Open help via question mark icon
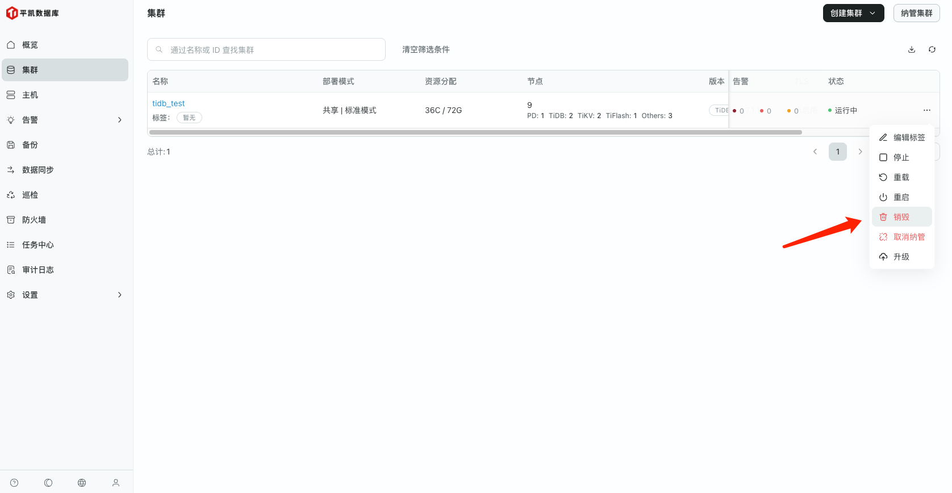 [x=14, y=483]
